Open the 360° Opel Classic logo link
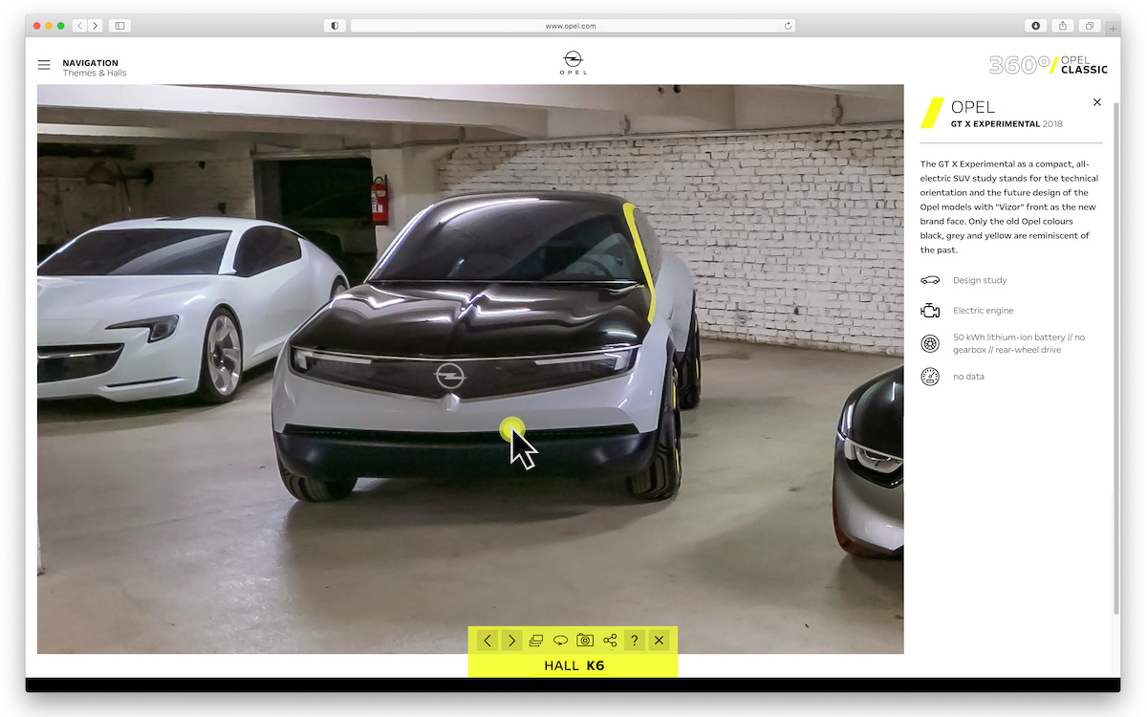1147x717 pixels. tap(1049, 65)
